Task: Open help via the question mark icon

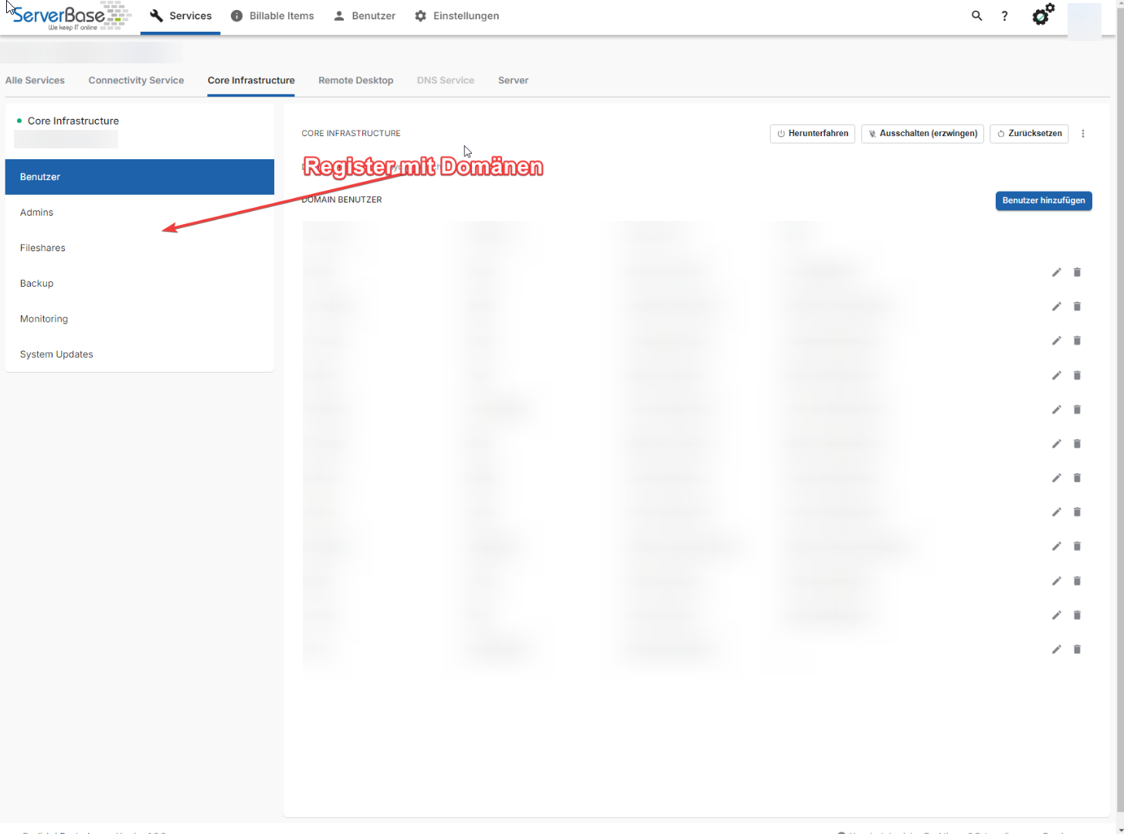Action: click(x=1004, y=15)
